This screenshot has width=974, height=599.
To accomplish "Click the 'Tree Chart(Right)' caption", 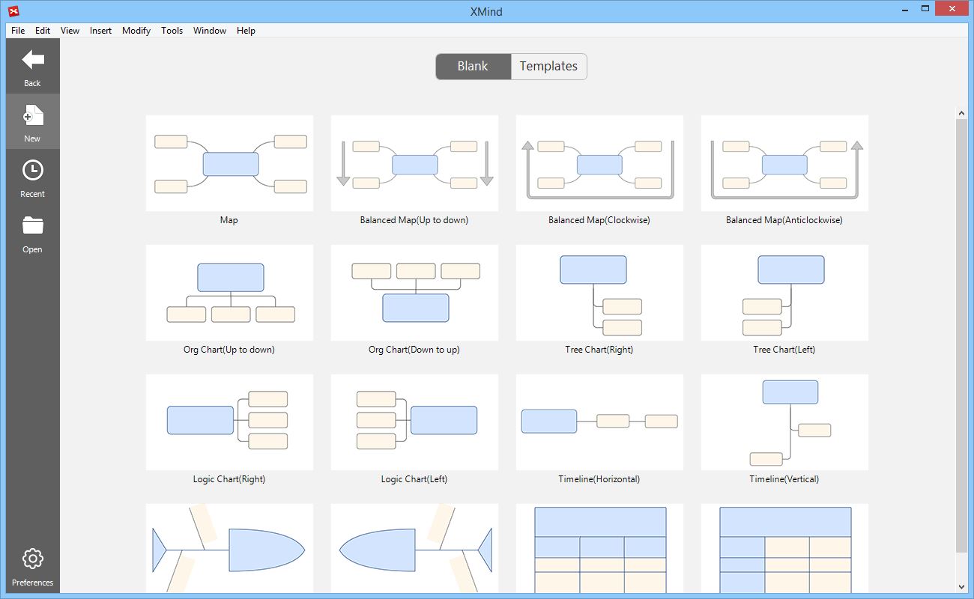I will coord(599,350).
